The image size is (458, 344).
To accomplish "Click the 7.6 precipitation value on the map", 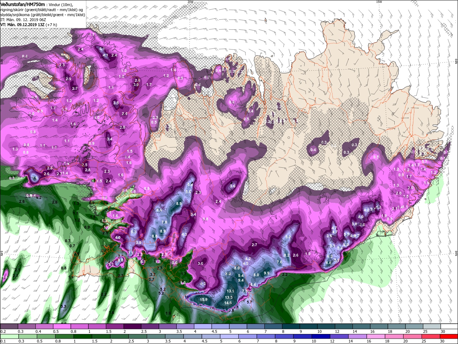I will (279, 262).
